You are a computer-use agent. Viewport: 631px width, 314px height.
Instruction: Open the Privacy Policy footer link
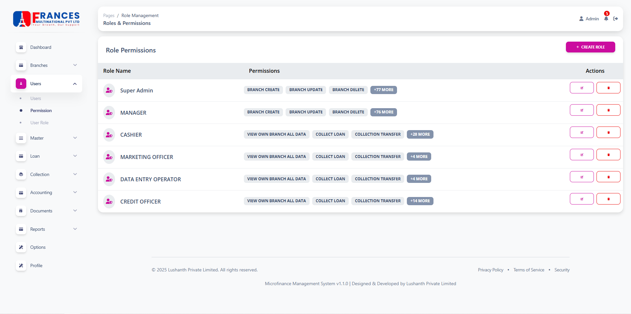490,270
